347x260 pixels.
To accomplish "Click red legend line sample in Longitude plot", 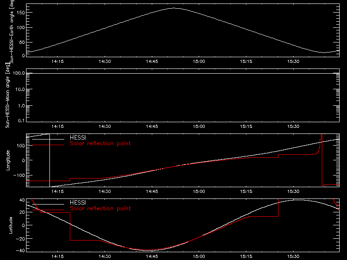I will [x=48, y=145].
